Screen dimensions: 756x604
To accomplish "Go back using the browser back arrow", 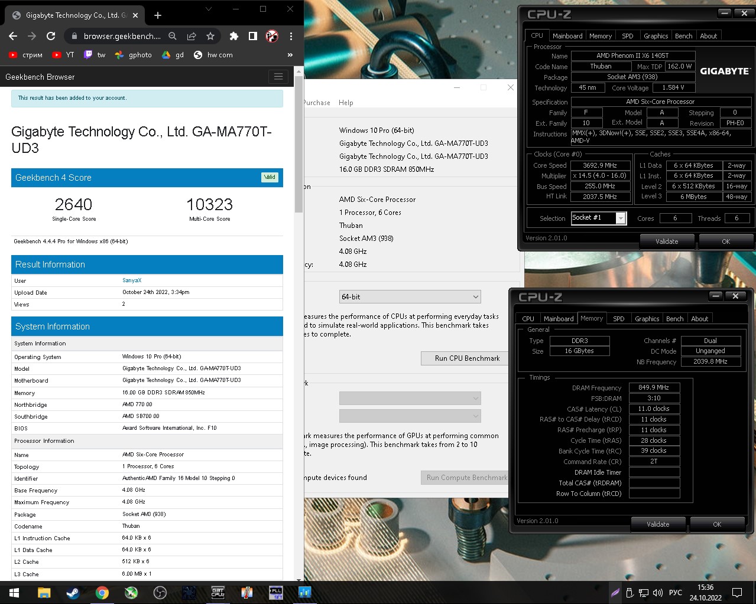I will point(13,36).
